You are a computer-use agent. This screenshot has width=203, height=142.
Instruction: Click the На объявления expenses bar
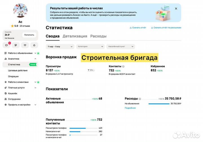click(159, 104)
